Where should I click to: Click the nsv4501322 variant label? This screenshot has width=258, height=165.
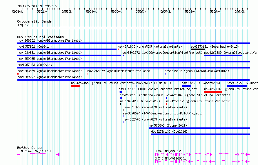(x=155, y=107)
